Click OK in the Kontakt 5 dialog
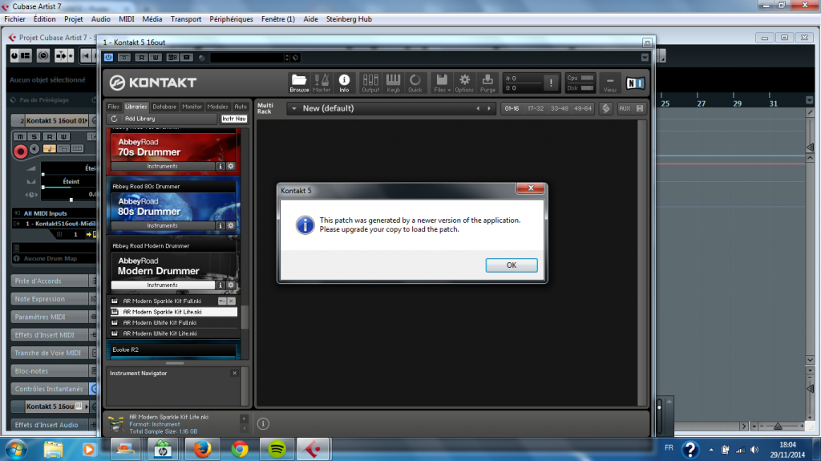 [x=511, y=265]
